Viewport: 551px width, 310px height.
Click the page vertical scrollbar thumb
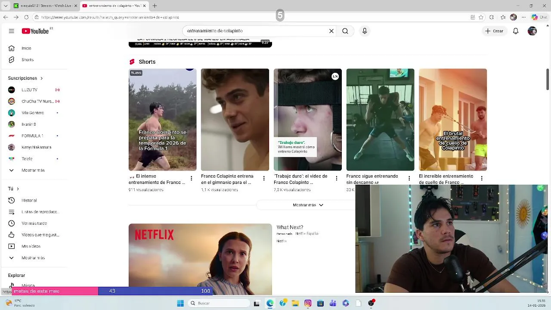[548, 79]
